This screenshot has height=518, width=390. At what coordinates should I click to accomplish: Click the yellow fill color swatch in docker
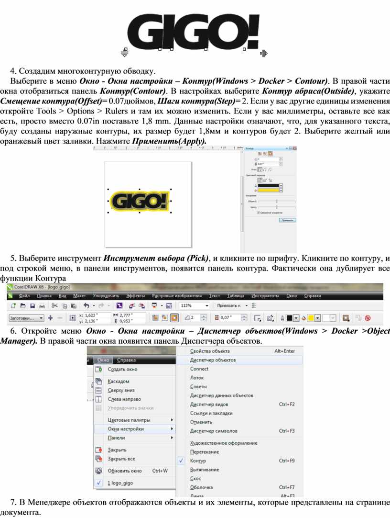tap(268, 190)
